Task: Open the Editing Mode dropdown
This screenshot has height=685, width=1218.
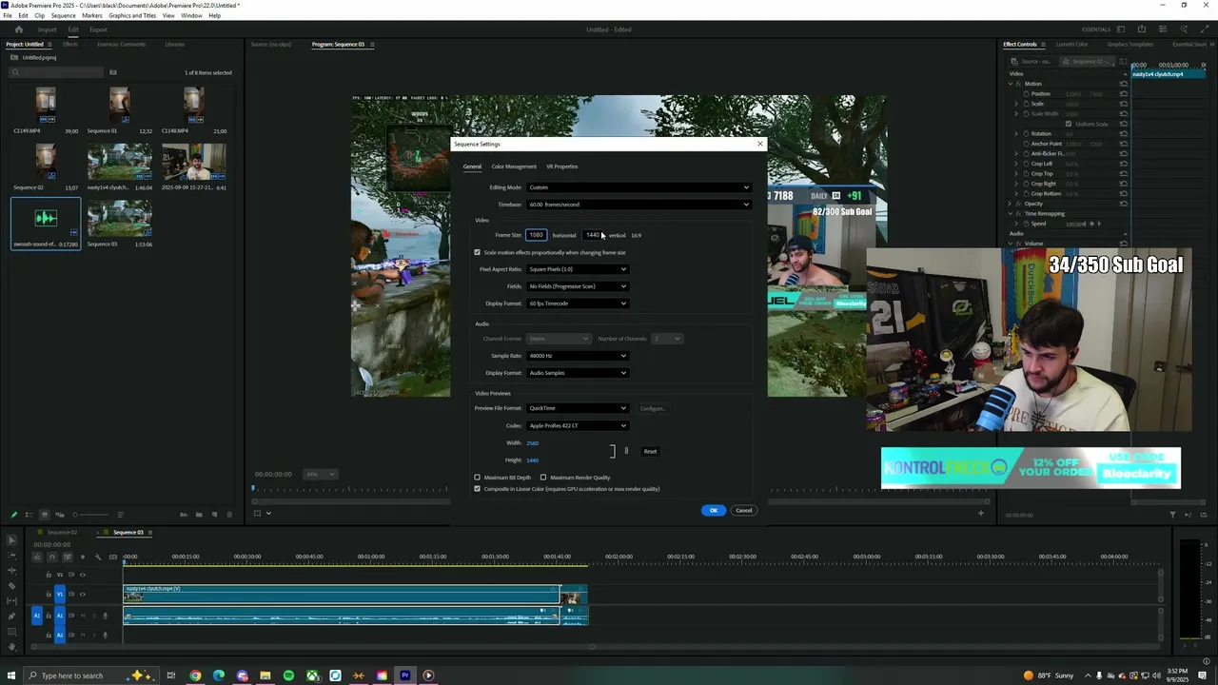Action: click(x=638, y=187)
